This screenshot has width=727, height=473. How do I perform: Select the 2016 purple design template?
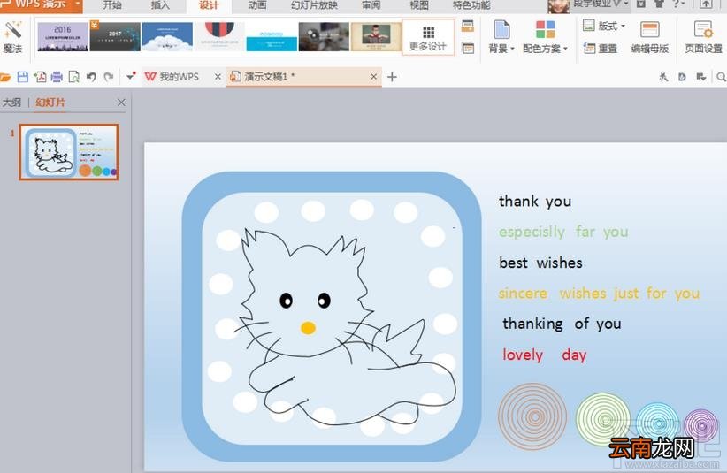63,36
